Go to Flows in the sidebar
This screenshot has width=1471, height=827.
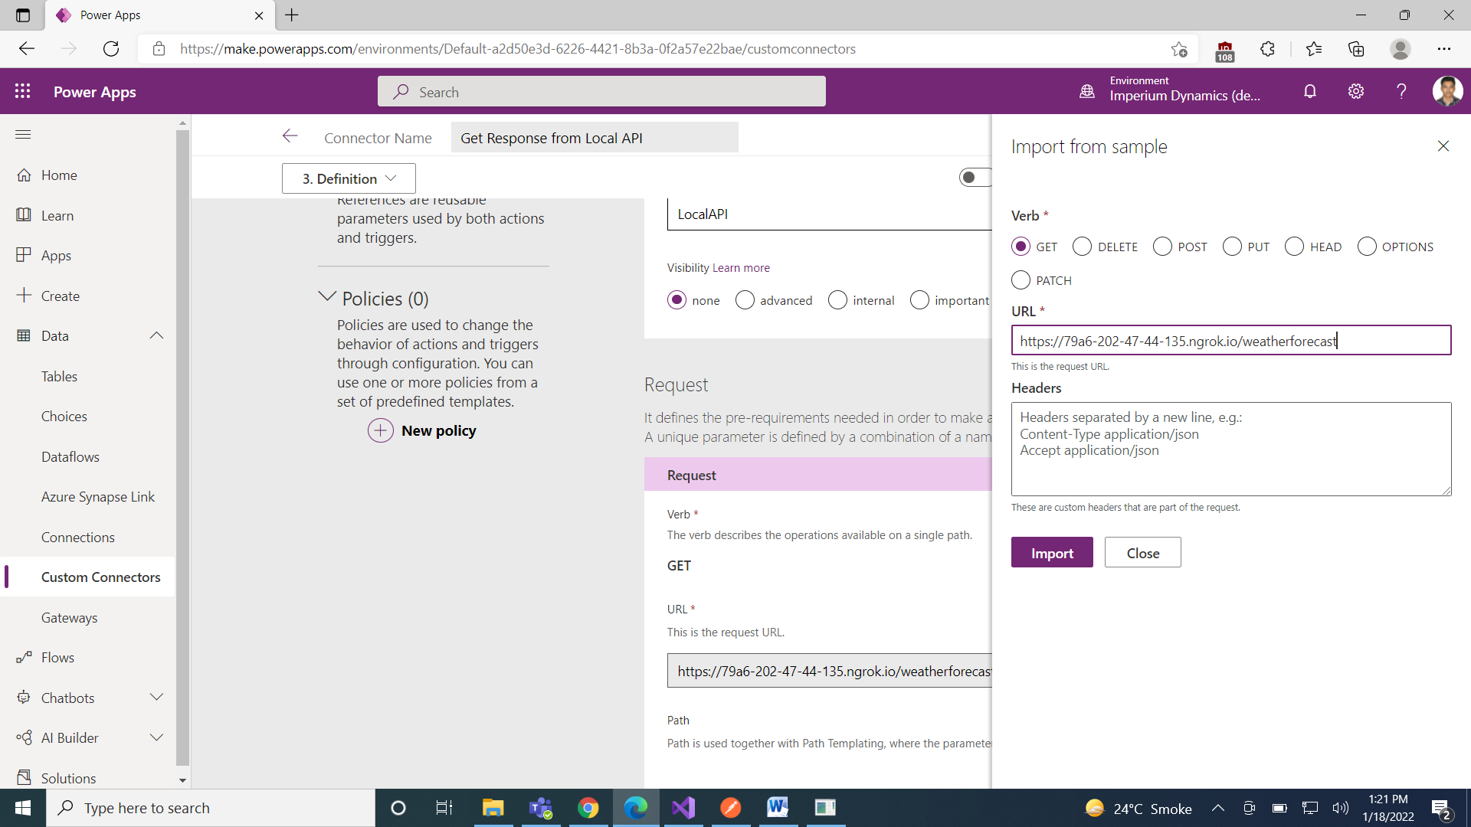point(57,658)
